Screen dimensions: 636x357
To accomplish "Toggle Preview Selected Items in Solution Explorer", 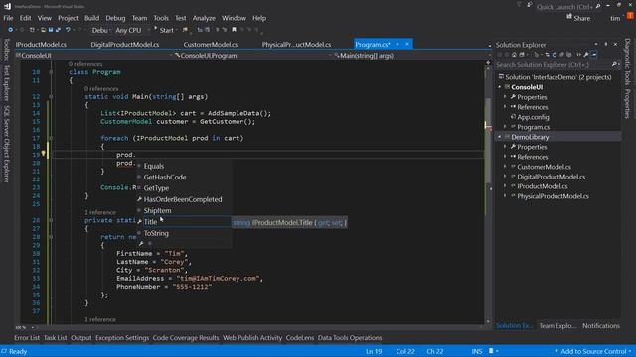I will 594,55.
